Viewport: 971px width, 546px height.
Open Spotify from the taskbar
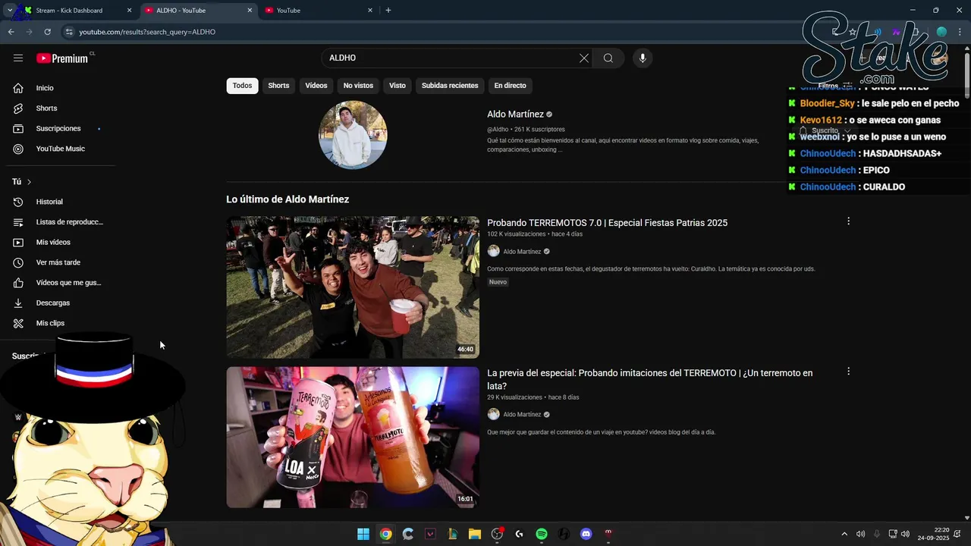542,534
